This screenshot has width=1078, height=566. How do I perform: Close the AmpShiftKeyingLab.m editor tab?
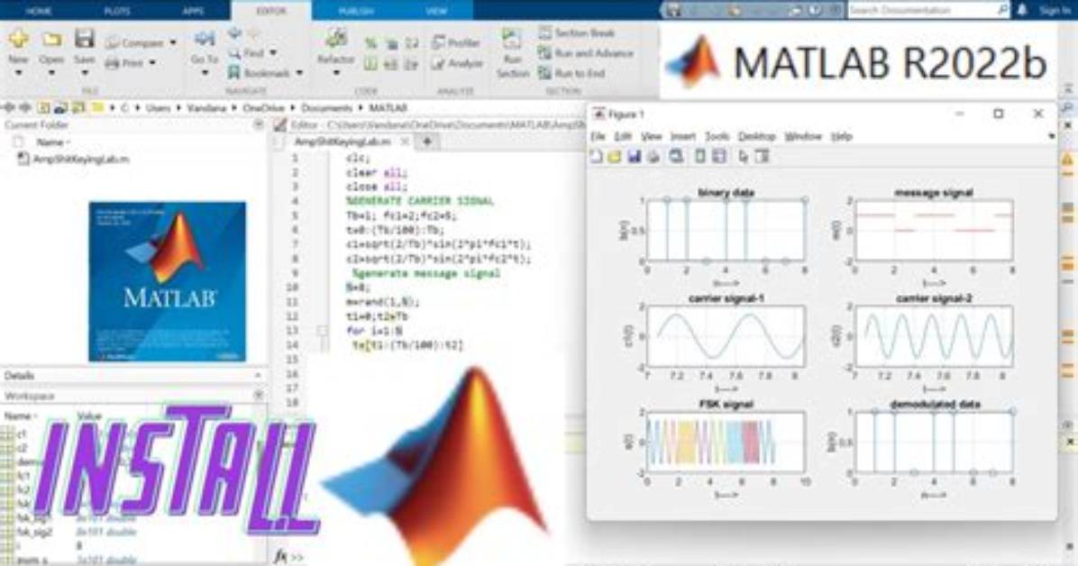(405, 141)
